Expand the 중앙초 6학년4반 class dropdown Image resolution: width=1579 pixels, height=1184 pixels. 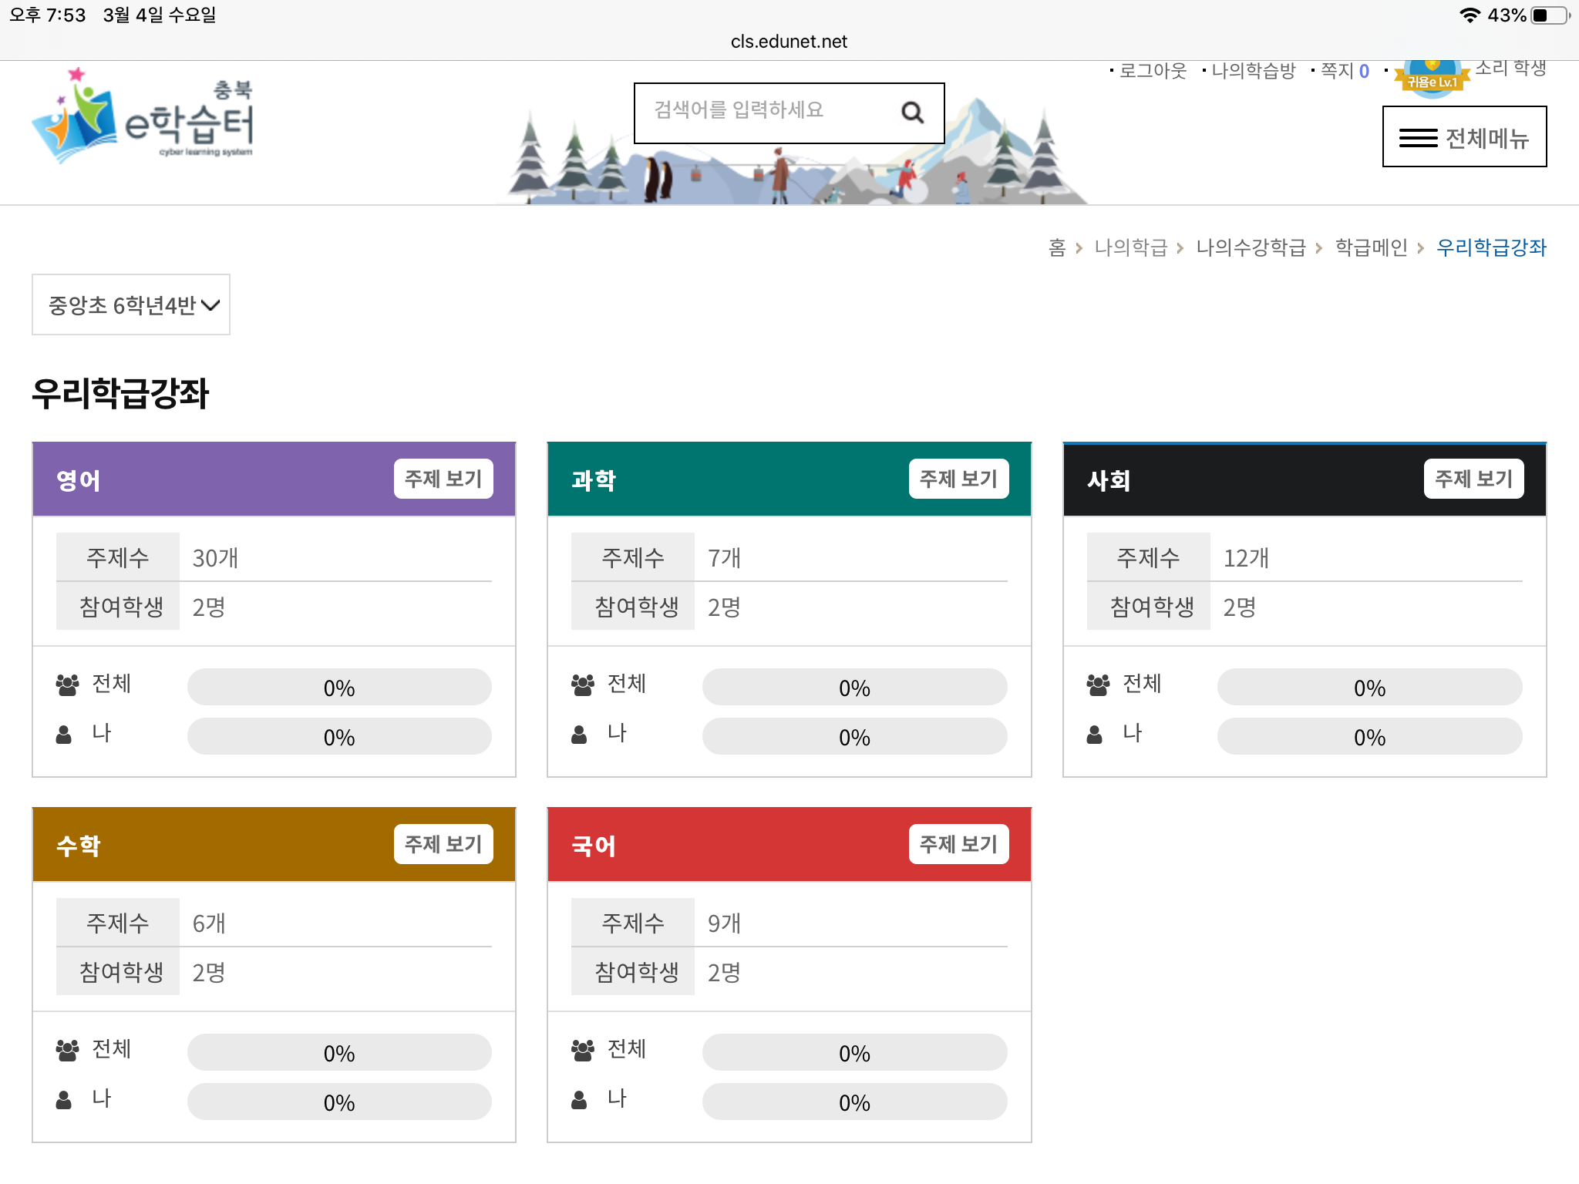point(131,304)
